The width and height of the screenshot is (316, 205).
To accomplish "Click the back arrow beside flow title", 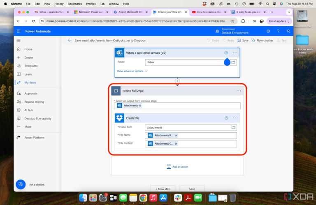I will point(70,40).
